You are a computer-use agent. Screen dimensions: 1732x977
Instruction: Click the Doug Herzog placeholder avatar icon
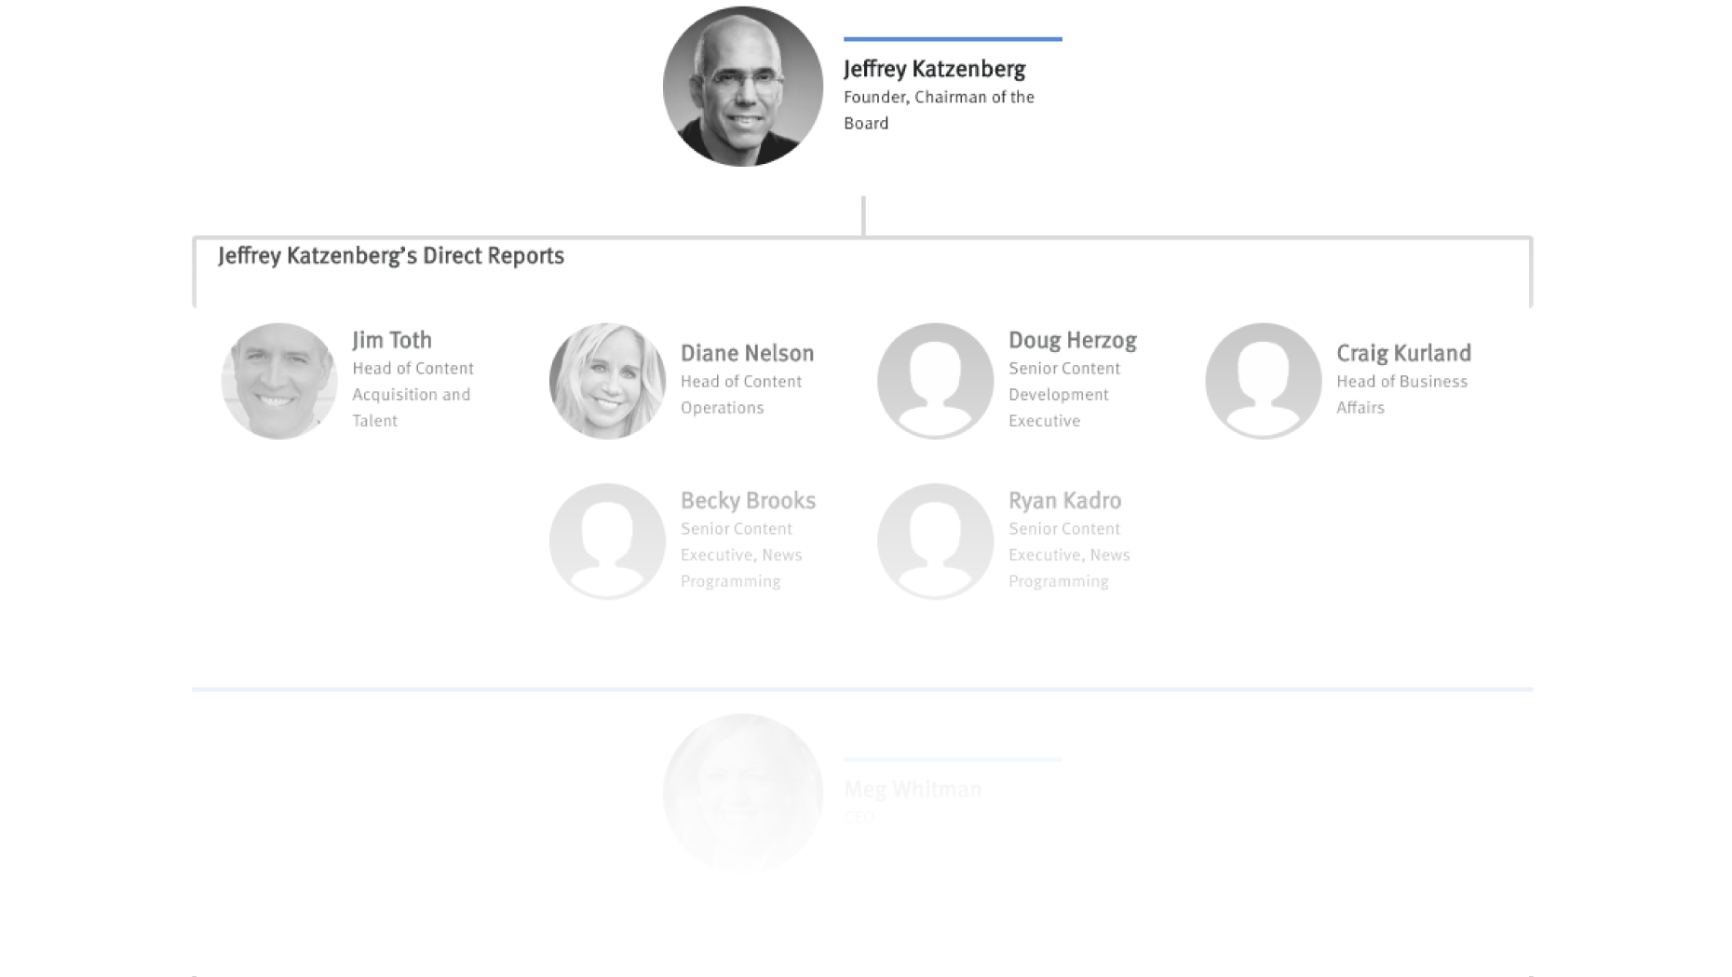935,381
